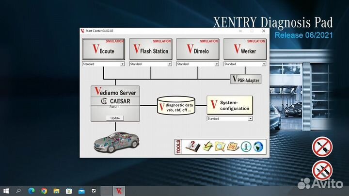Launch the Flash Station application
This screenshot has height=196, width=349.
click(151, 49)
